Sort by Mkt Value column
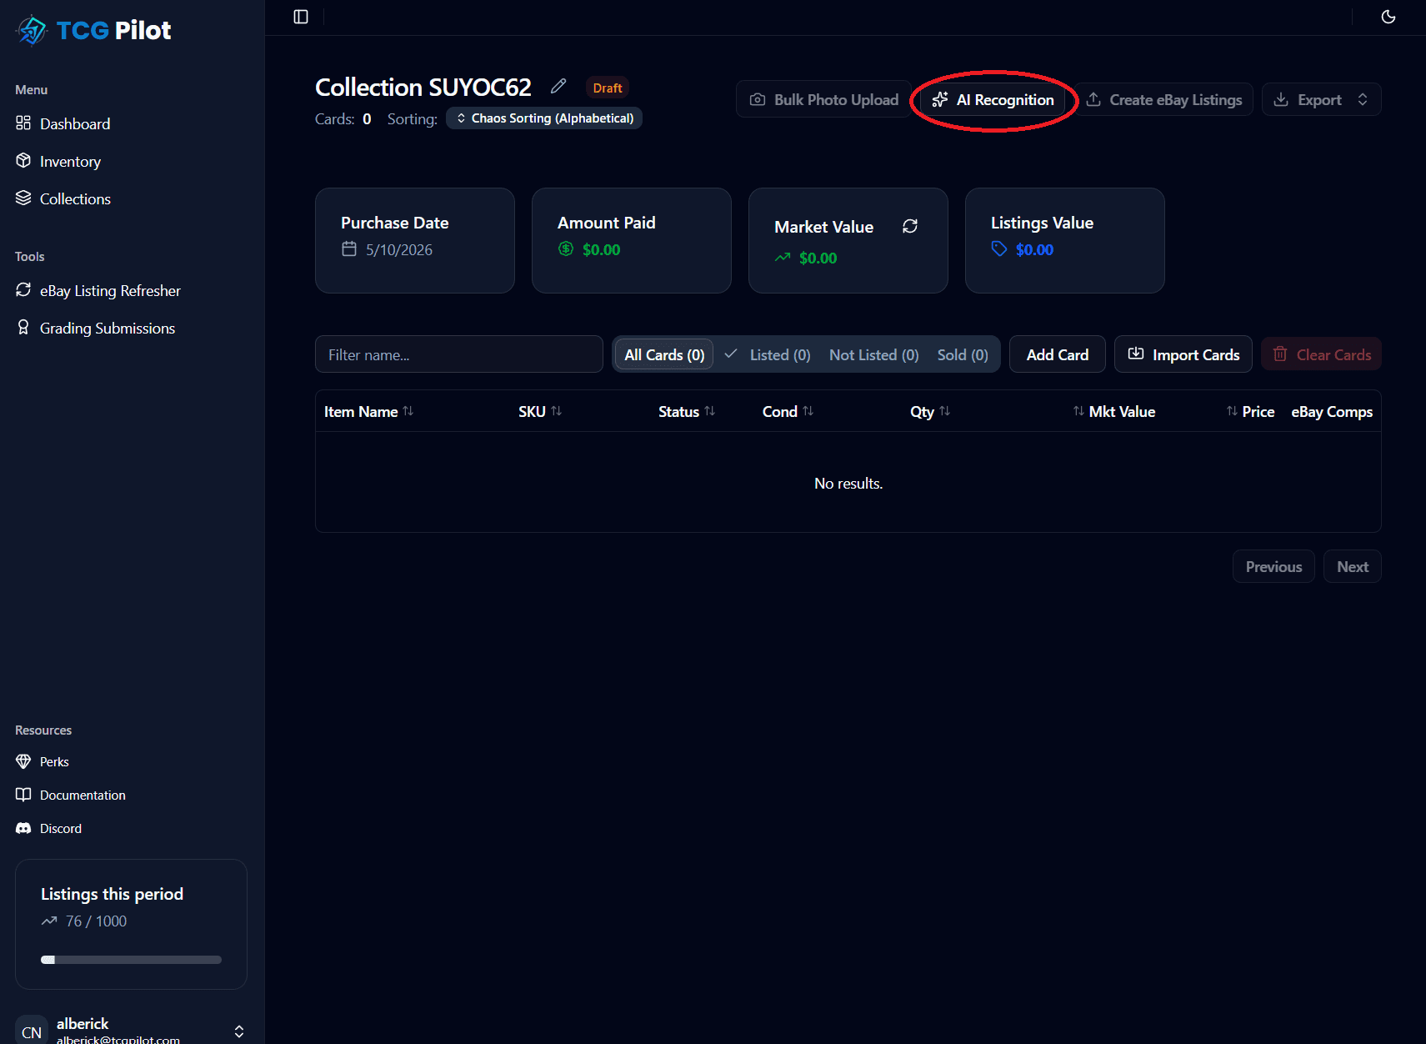The image size is (1426, 1044). [1114, 411]
